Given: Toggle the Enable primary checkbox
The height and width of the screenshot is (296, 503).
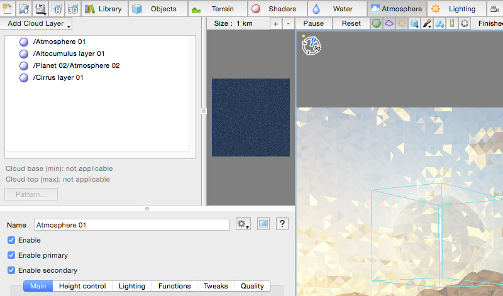Looking at the screenshot, I should (12, 255).
